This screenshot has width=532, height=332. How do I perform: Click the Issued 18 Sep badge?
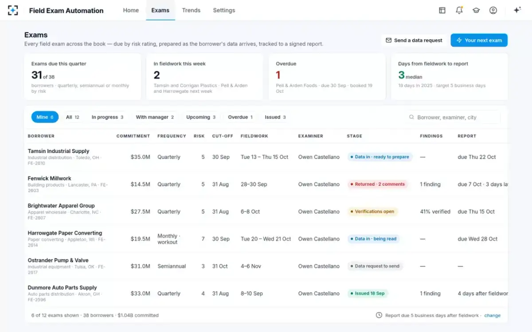[x=368, y=293]
